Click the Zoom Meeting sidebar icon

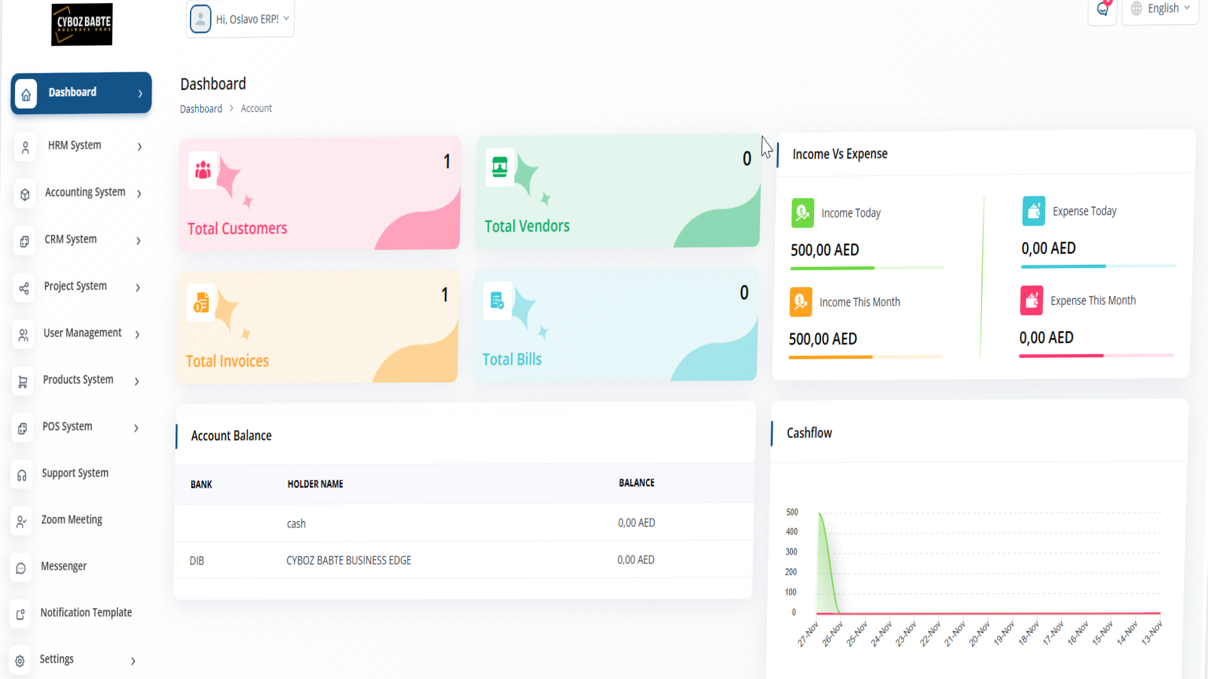[21, 521]
